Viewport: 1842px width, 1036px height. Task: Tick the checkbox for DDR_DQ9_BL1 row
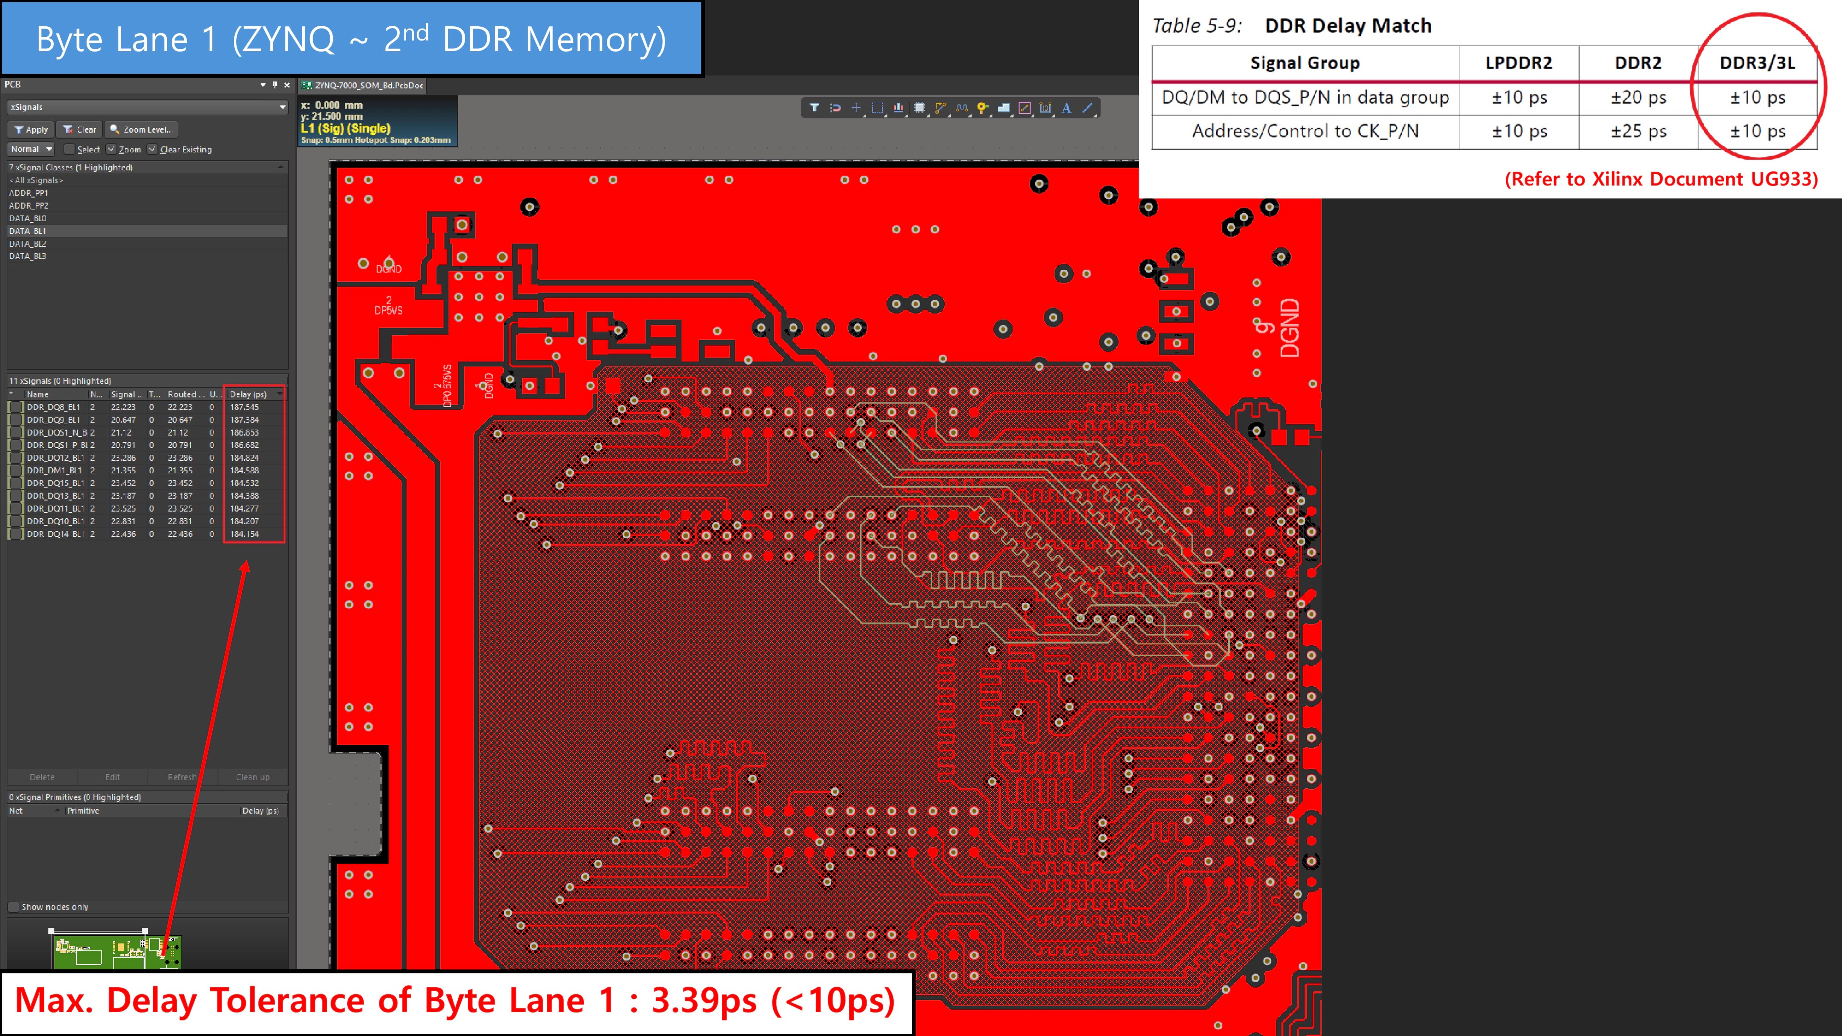[x=16, y=419]
